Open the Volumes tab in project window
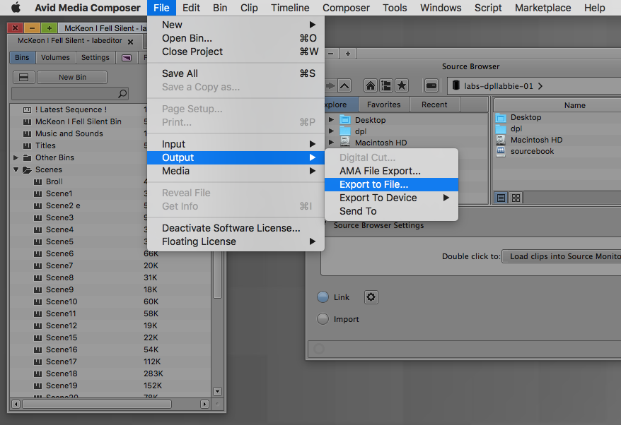This screenshot has height=425, width=621. 55,58
